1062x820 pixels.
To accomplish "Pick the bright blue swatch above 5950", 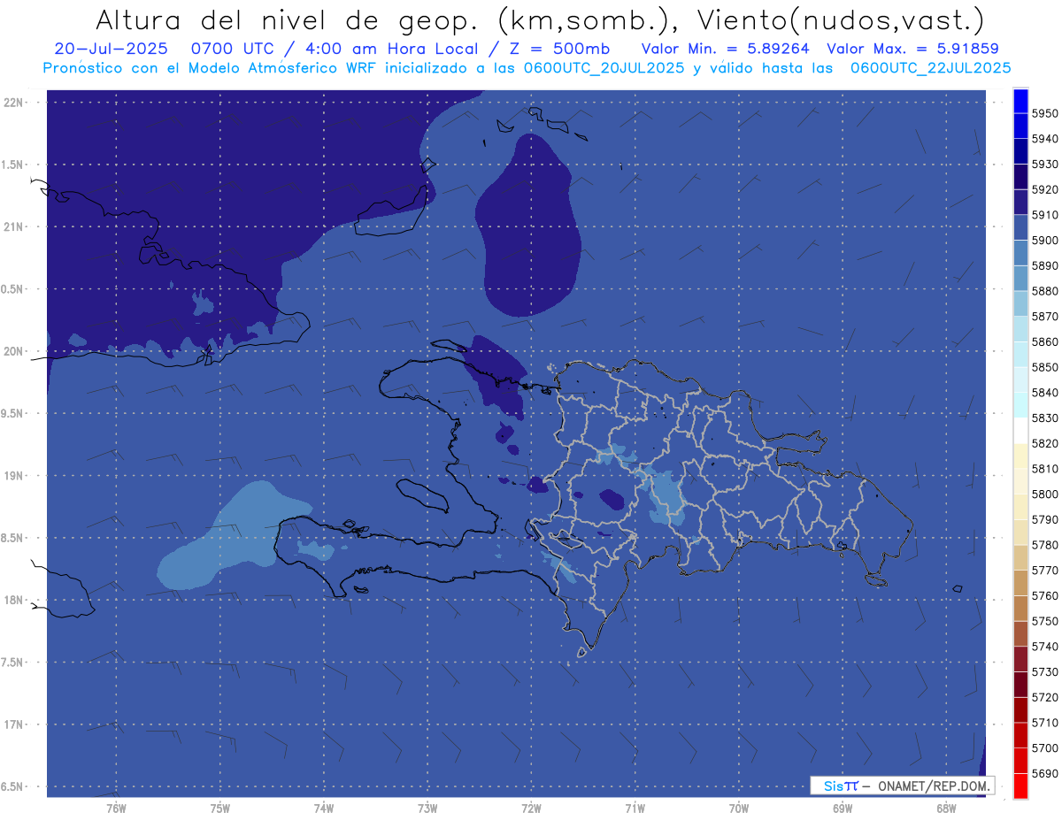I will point(1020,101).
